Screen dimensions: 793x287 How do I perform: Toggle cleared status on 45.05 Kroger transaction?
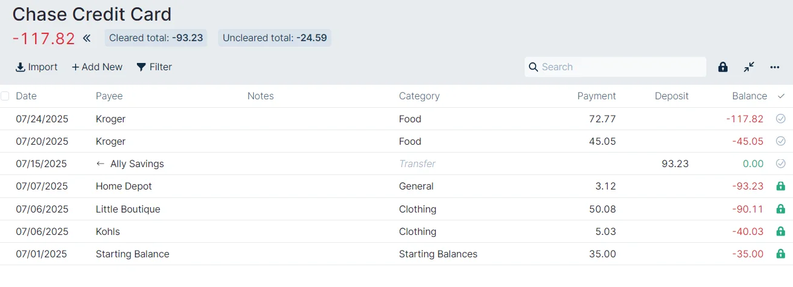[x=781, y=141]
